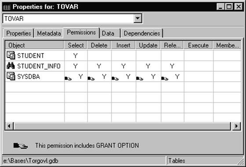246x167 pixels.
Task: Click the STUDENT user icon
Action: 11,55
